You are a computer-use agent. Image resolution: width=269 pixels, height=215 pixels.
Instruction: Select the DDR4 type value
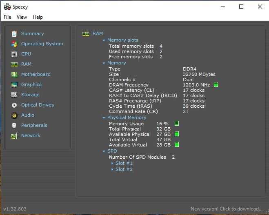click(x=189, y=69)
